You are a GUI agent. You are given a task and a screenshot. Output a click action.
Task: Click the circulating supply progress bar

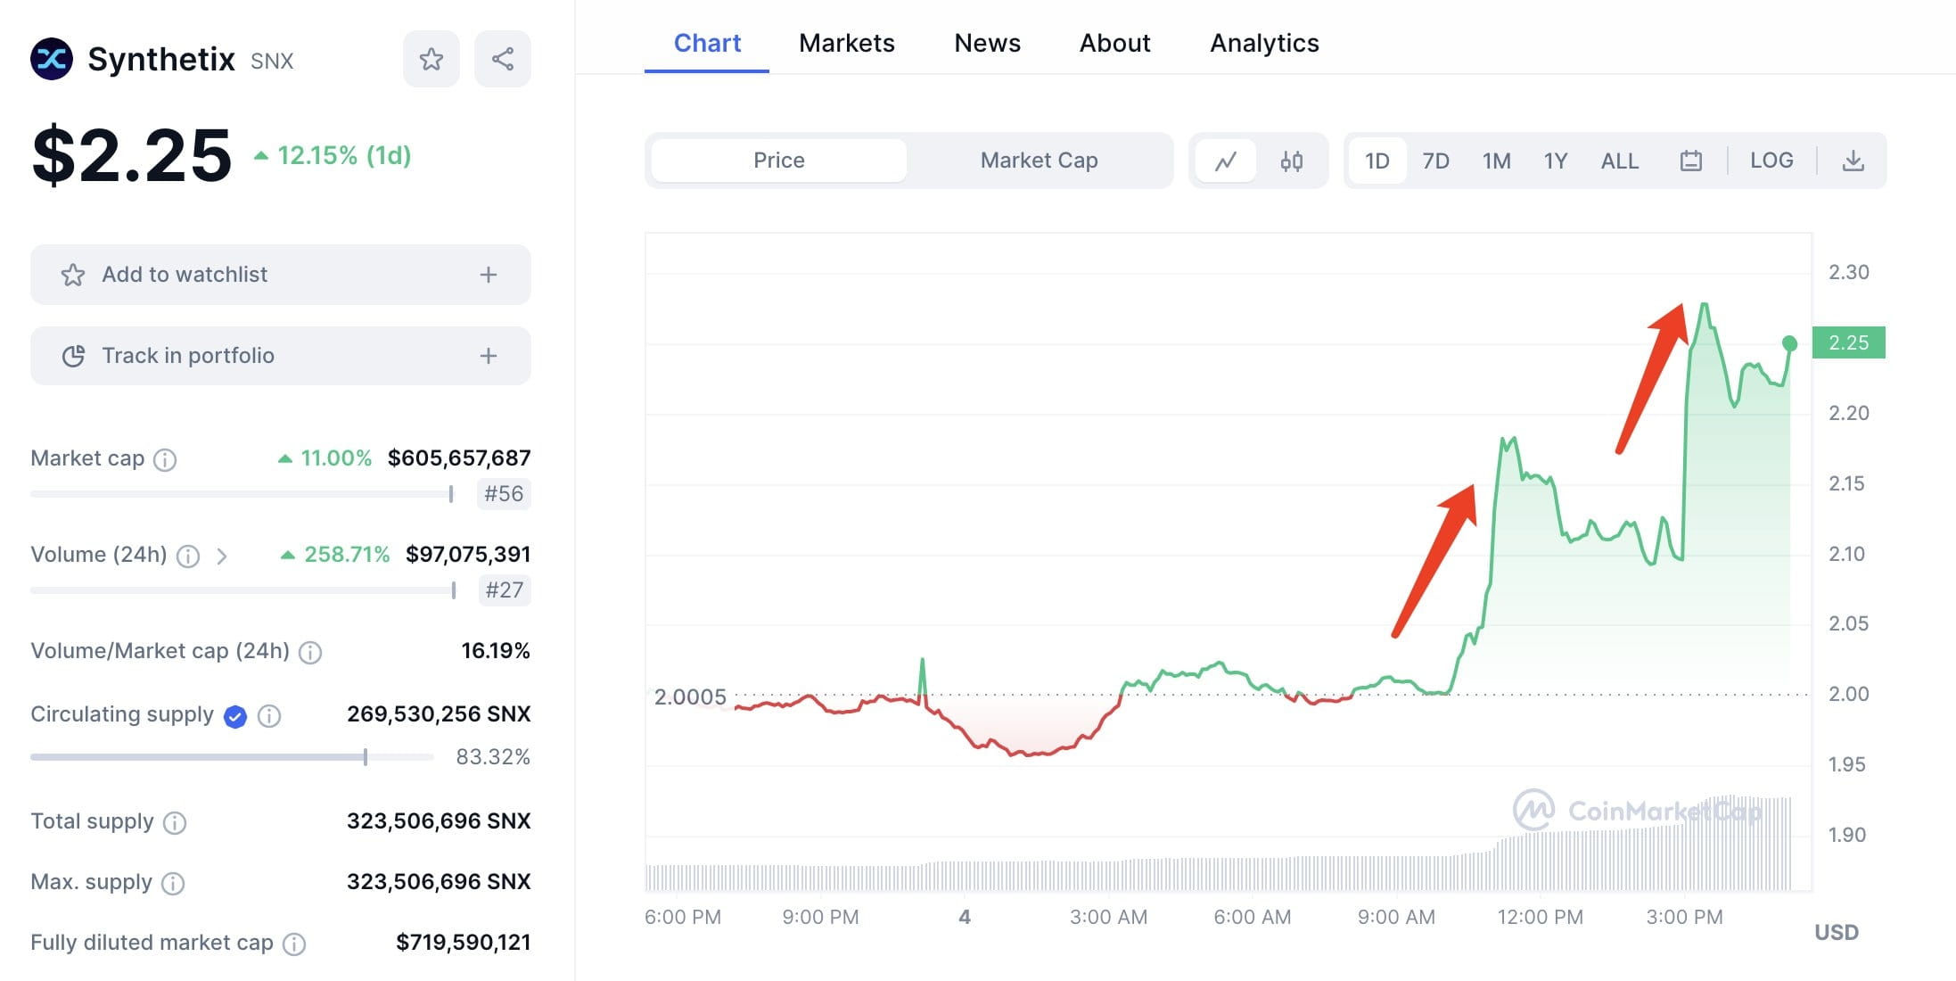tap(223, 756)
